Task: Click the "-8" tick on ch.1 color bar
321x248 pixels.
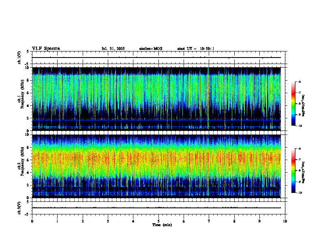Action: click(x=299, y=104)
